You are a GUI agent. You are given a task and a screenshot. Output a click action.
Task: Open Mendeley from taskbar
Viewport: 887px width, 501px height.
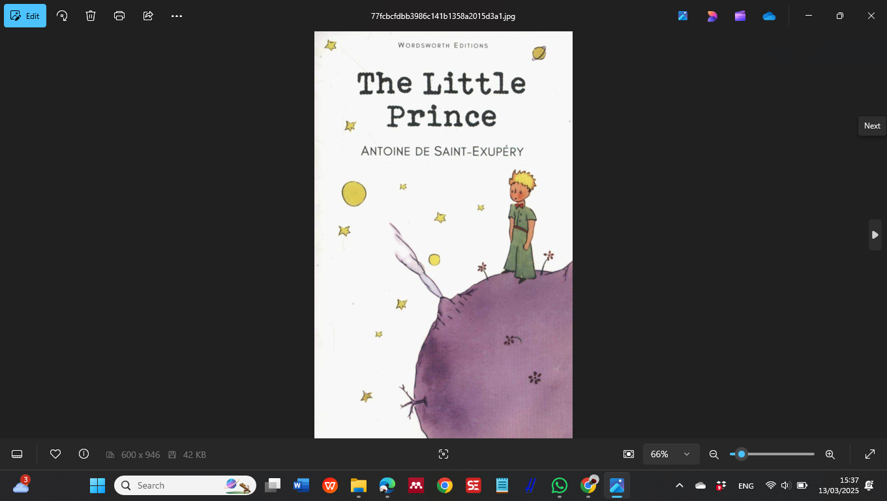coord(416,485)
